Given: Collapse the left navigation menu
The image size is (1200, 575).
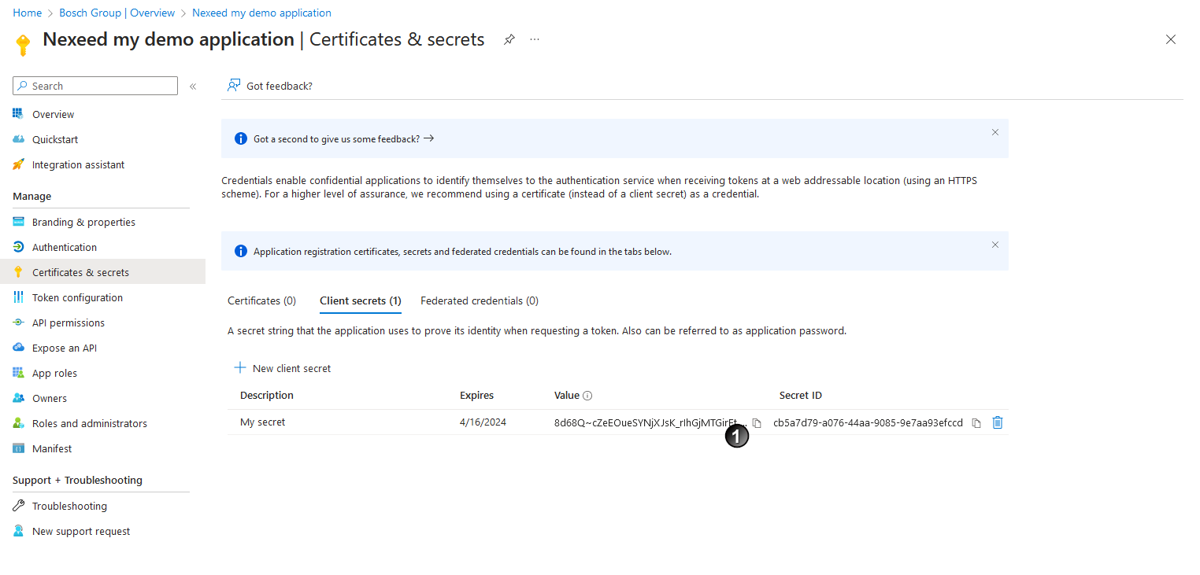Looking at the screenshot, I should pyautogui.click(x=193, y=87).
